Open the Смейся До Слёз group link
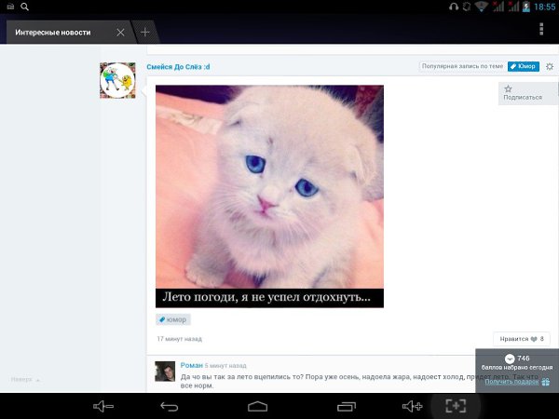This screenshot has width=559, height=419. point(178,67)
